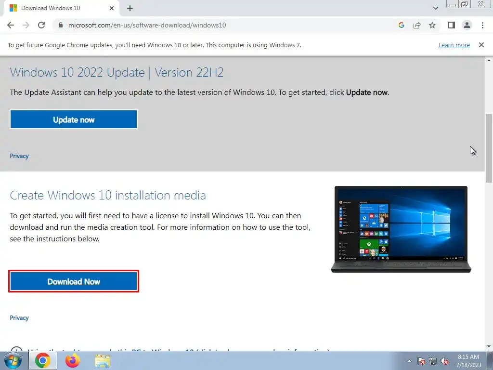Click the vertical scrollbar thumb
Image resolution: width=493 pixels, height=370 pixels.
click(489, 148)
